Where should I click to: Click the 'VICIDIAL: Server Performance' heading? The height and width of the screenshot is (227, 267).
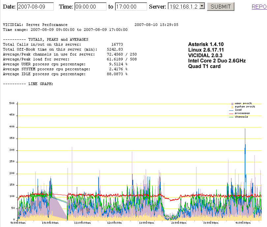tap(35, 25)
